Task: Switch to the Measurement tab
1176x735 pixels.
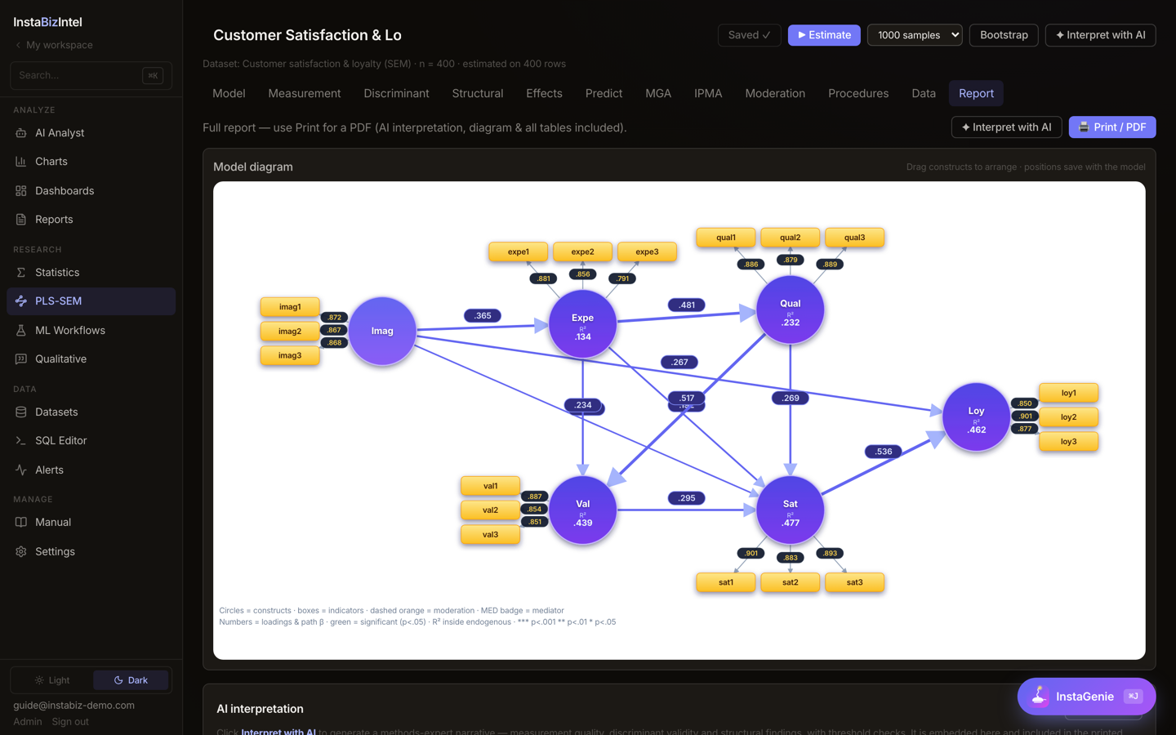Action: 305,94
